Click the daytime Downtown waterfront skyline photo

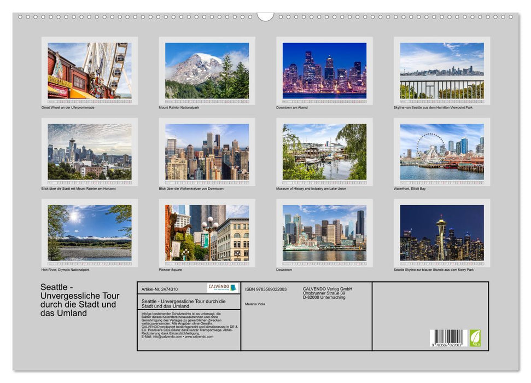click(x=324, y=233)
